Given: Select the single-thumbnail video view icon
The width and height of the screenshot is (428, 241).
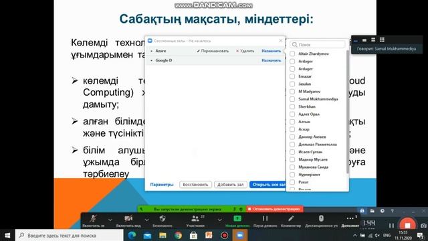Looking at the screenshot, I should [x=364, y=40].
